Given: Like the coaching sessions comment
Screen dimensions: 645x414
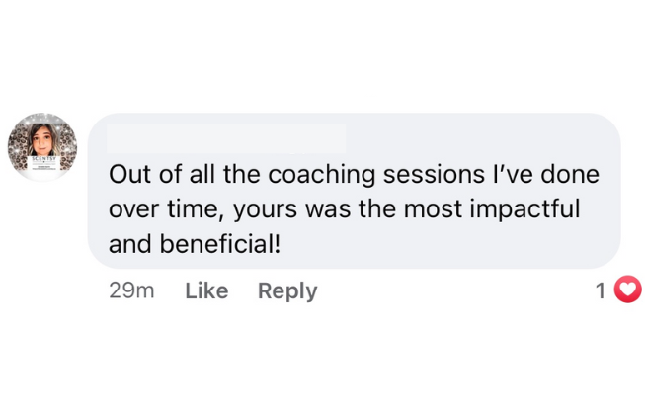Looking at the screenshot, I should click(x=206, y=290).
